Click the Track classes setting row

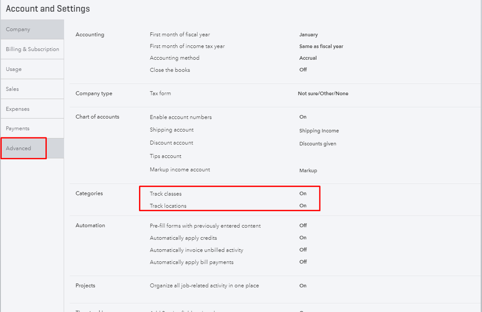[165, 194]
